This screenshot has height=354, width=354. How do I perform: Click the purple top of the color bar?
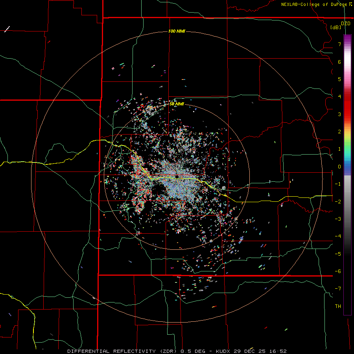coord(347,39)
